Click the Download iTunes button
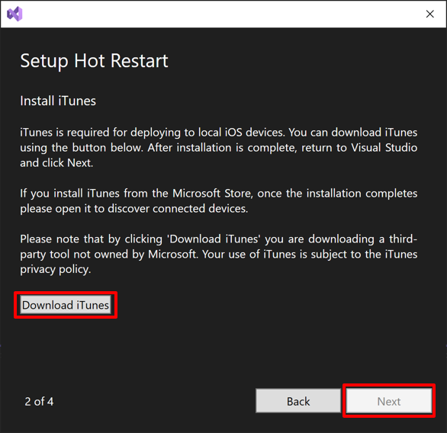This screenshot has height=433, width=447. [66, 305]
